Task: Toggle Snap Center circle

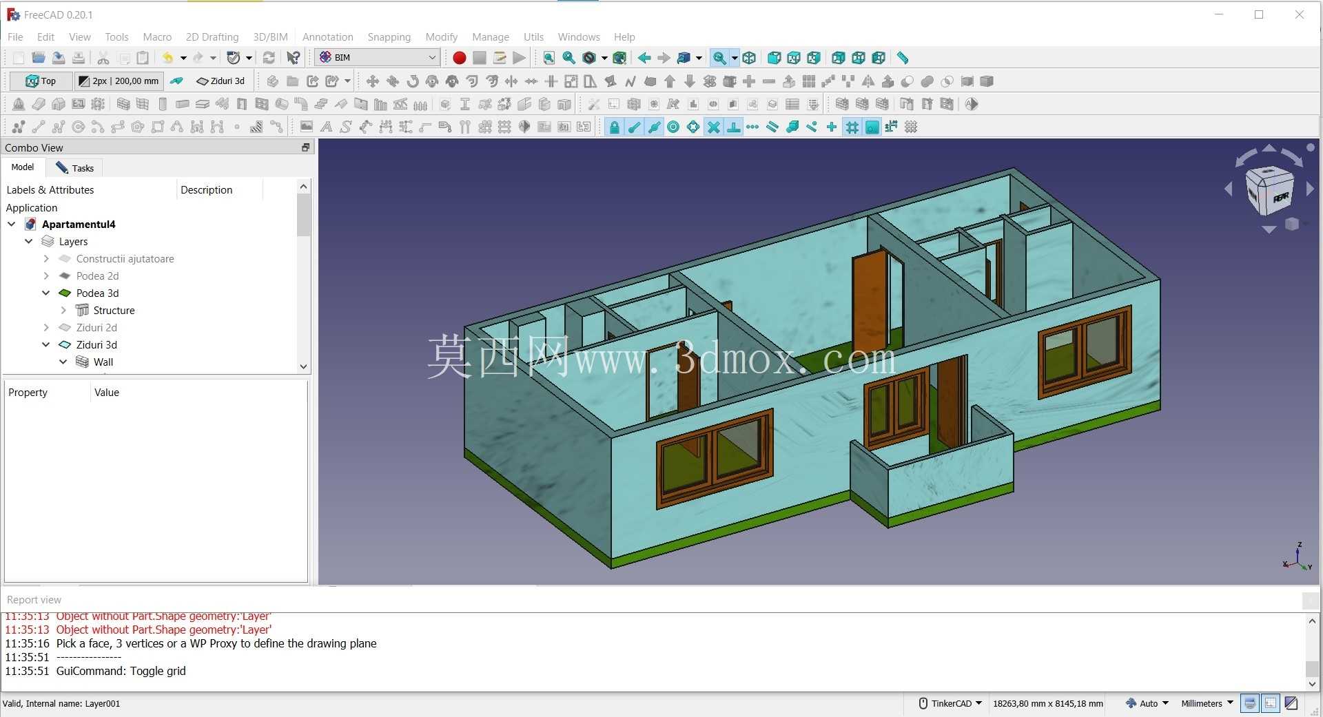Action: click(673, 127)
